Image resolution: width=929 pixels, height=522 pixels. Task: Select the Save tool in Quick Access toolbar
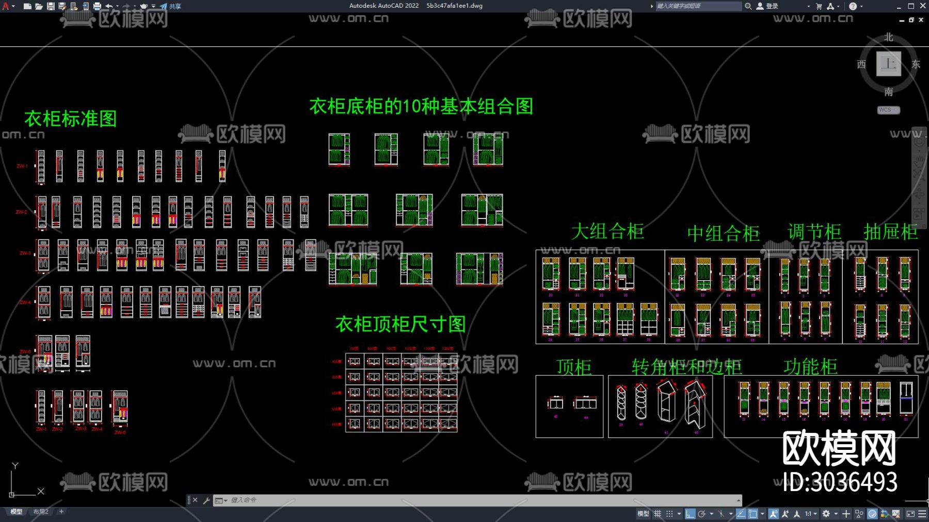click(x=51, y=6)
